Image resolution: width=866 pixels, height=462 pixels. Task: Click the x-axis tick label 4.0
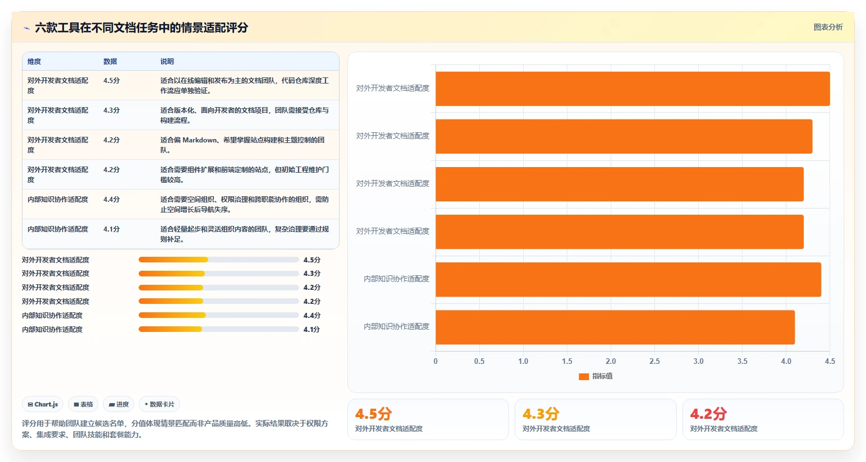click(786, 361)
